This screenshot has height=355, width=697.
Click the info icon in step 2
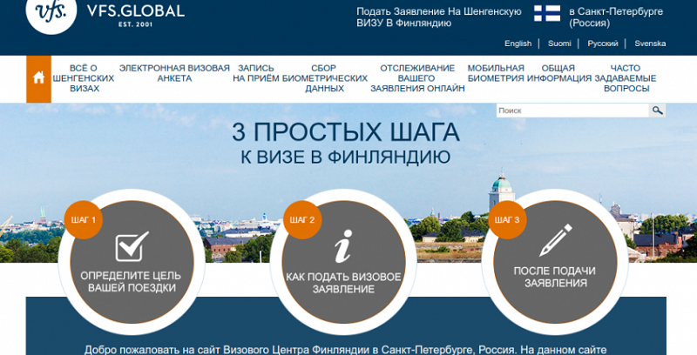click(x=343, y=247)
